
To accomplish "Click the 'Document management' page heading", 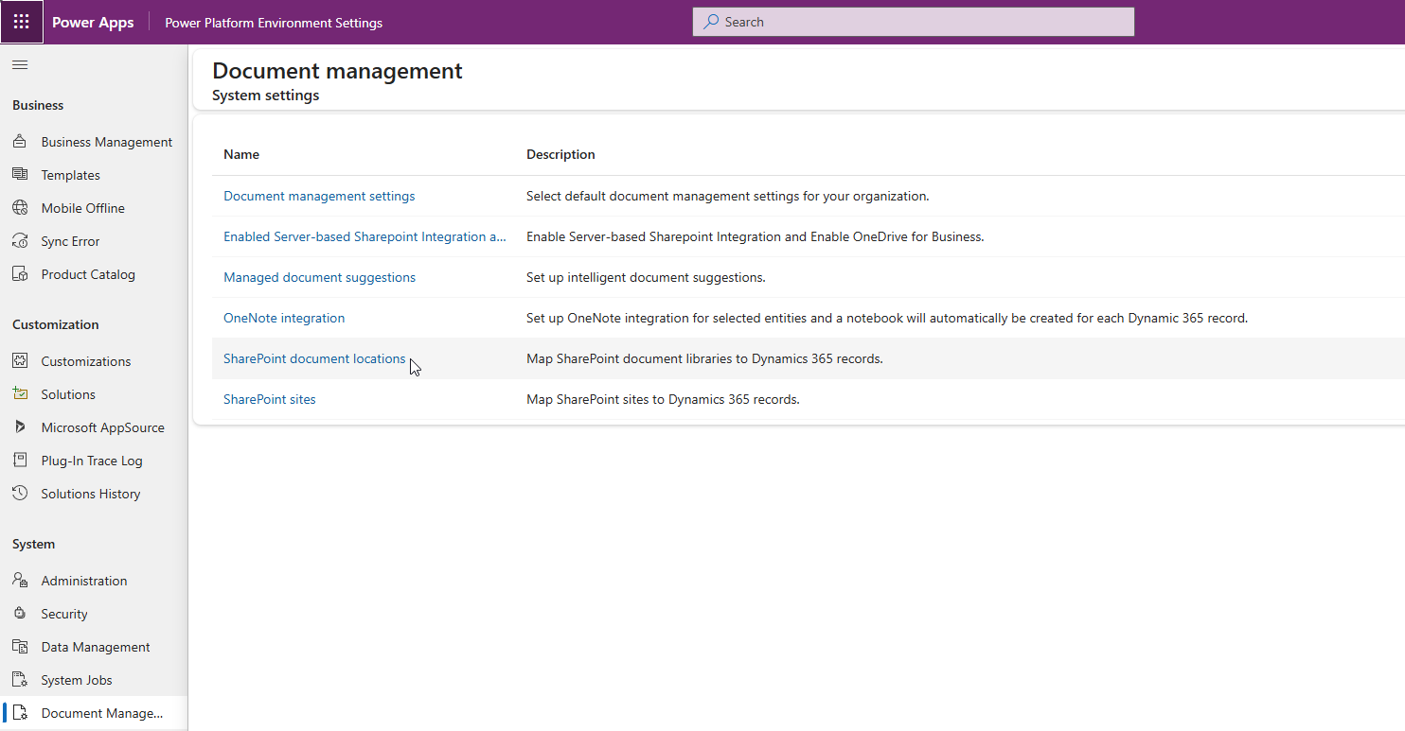I will [x=337, y=71].
